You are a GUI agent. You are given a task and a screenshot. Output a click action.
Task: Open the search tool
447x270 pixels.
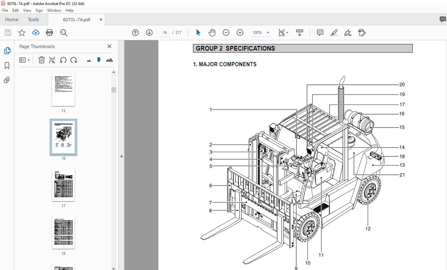[x=63, y=32]
